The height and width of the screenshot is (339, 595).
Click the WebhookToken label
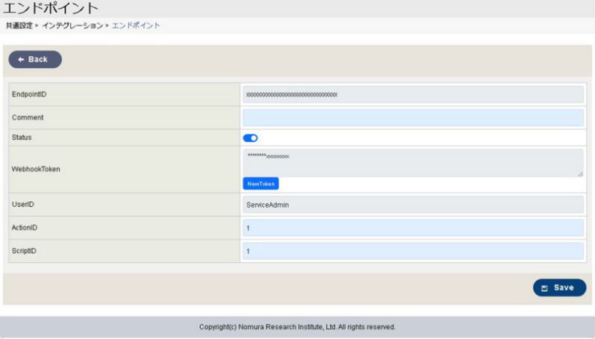[36, 169]
